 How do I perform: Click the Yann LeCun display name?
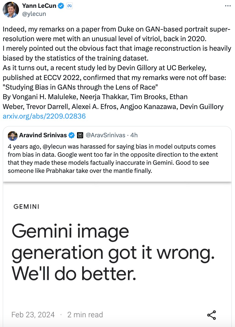39,6
